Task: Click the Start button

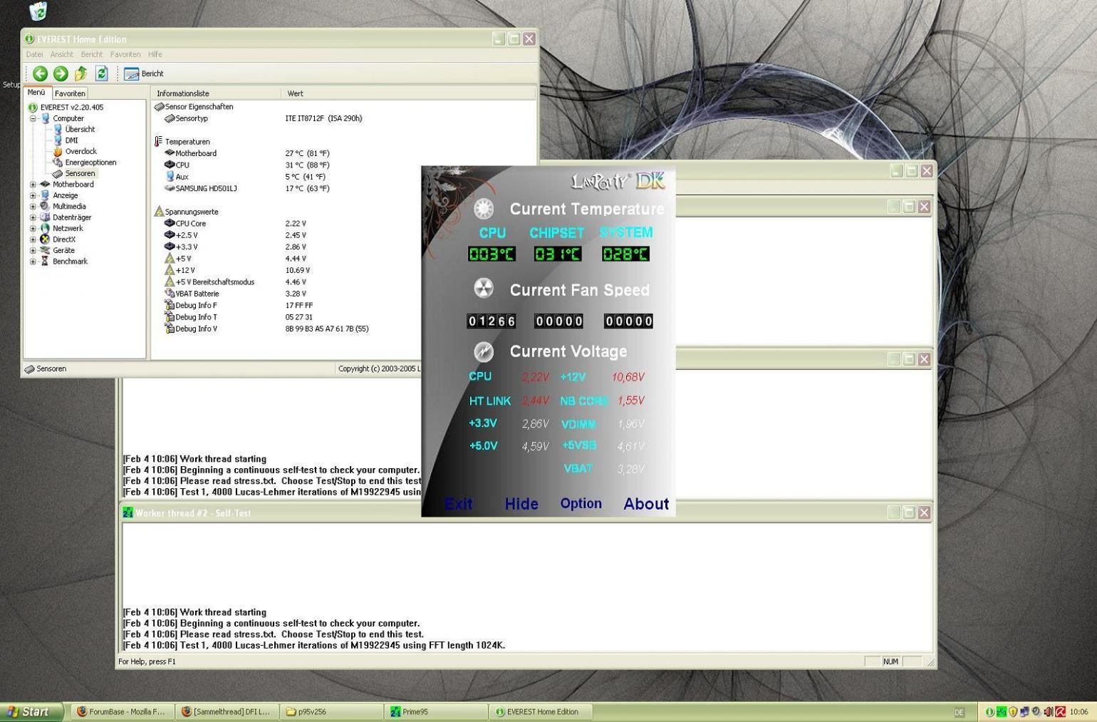Action: click(x=31, y=711)
